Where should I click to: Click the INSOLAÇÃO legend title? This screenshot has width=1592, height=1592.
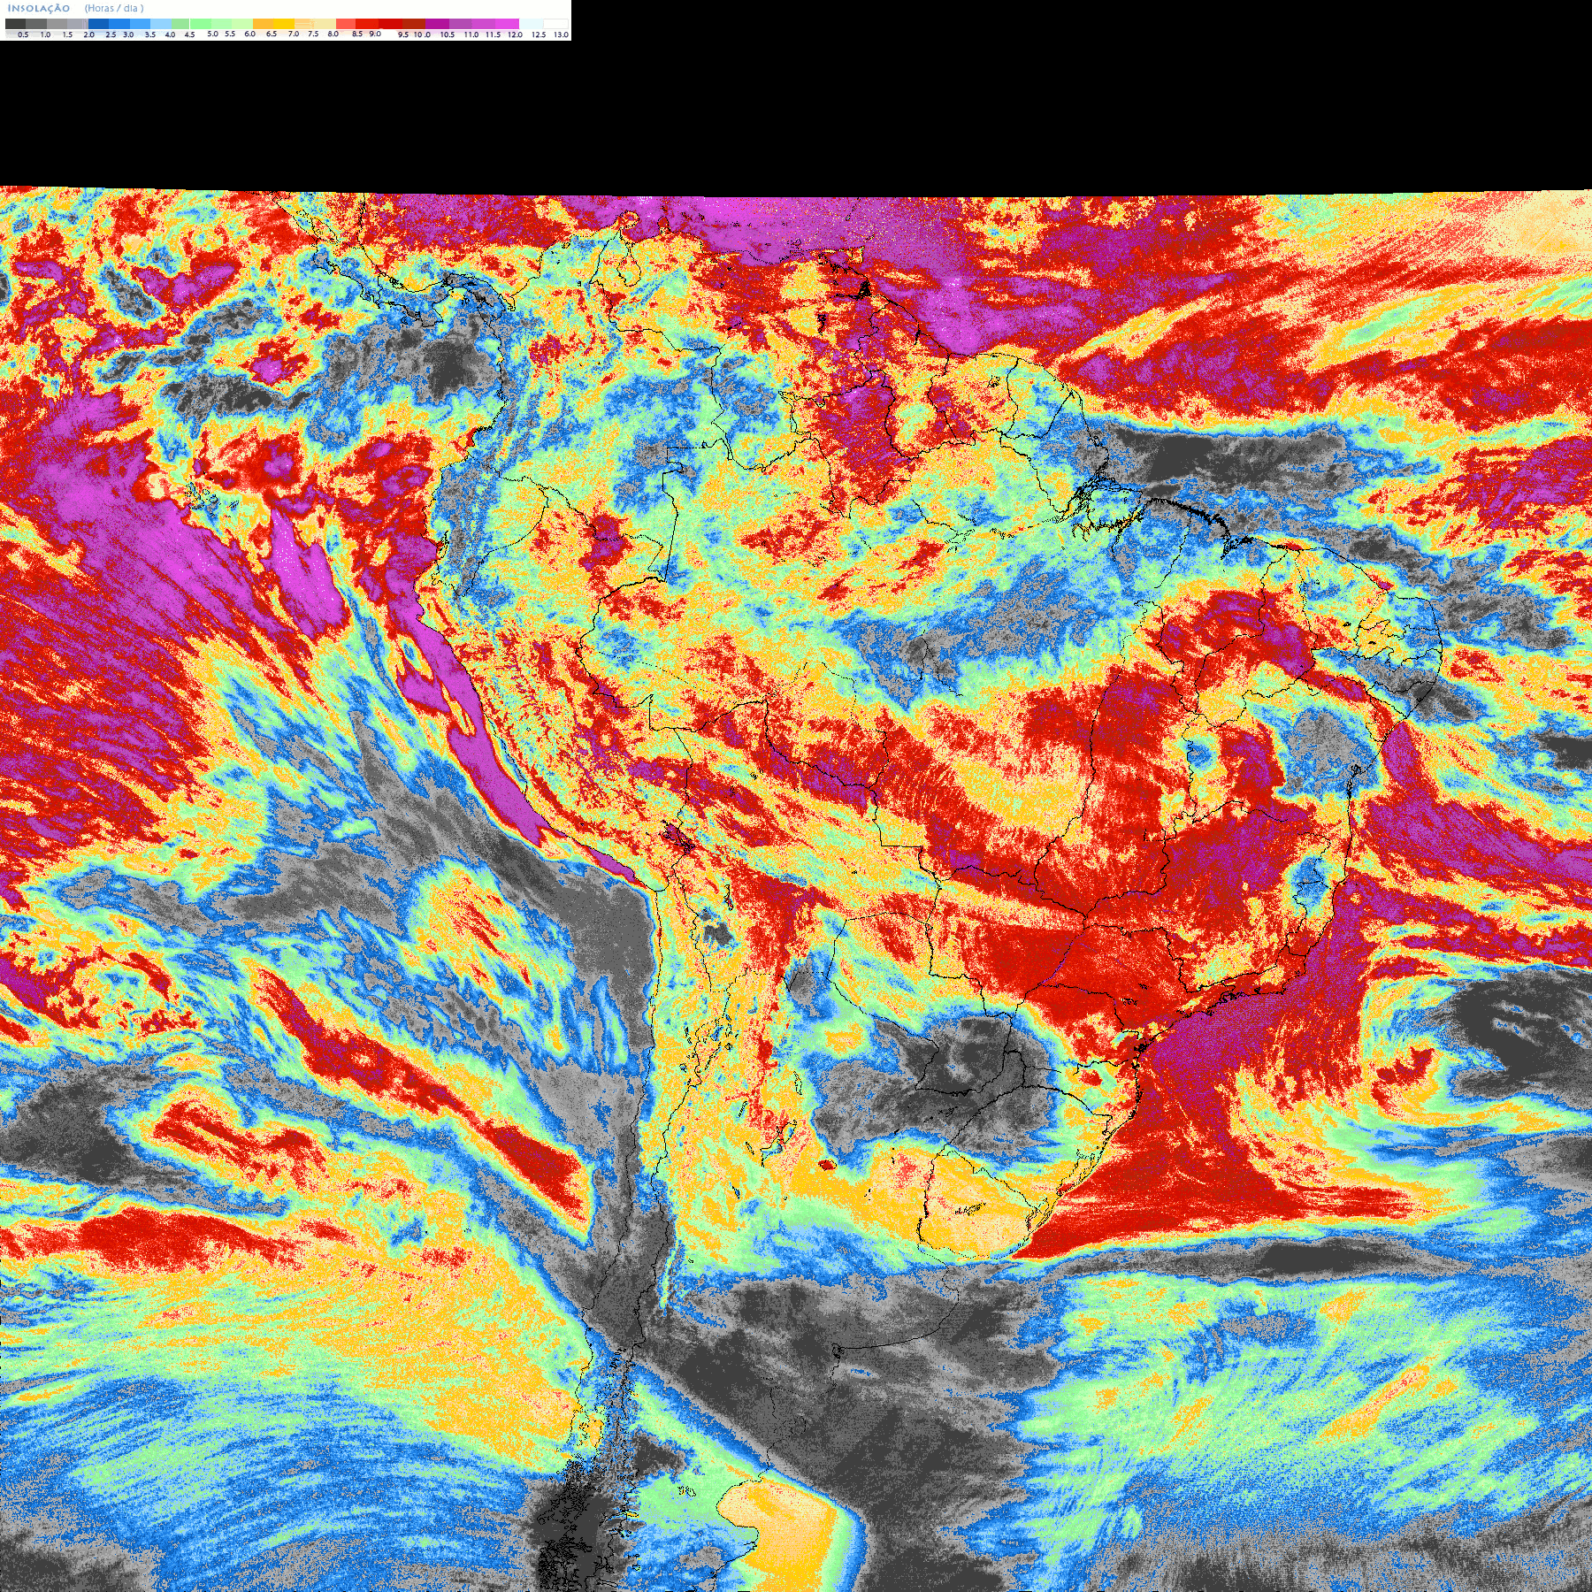pos(39,8)
